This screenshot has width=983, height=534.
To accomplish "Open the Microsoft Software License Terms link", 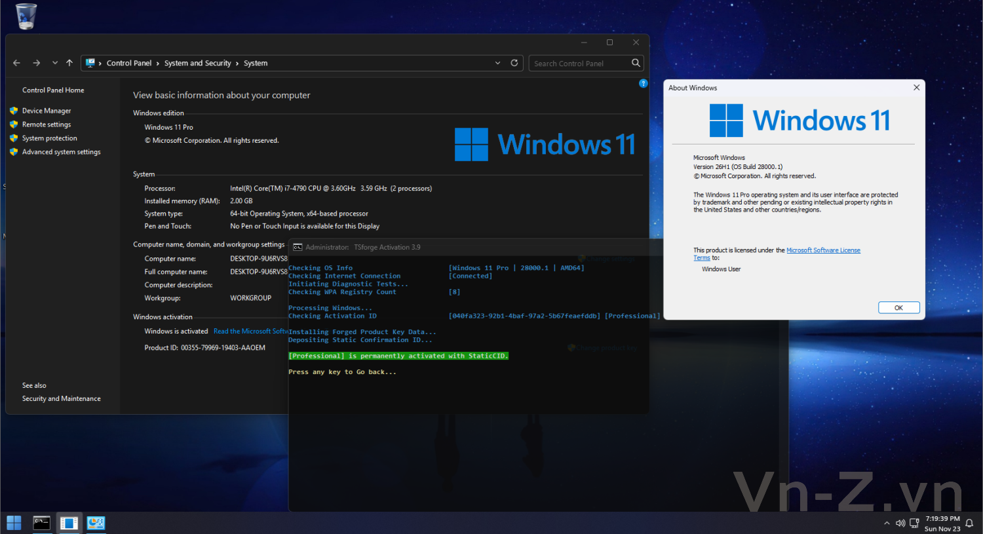I will [823, 250].
